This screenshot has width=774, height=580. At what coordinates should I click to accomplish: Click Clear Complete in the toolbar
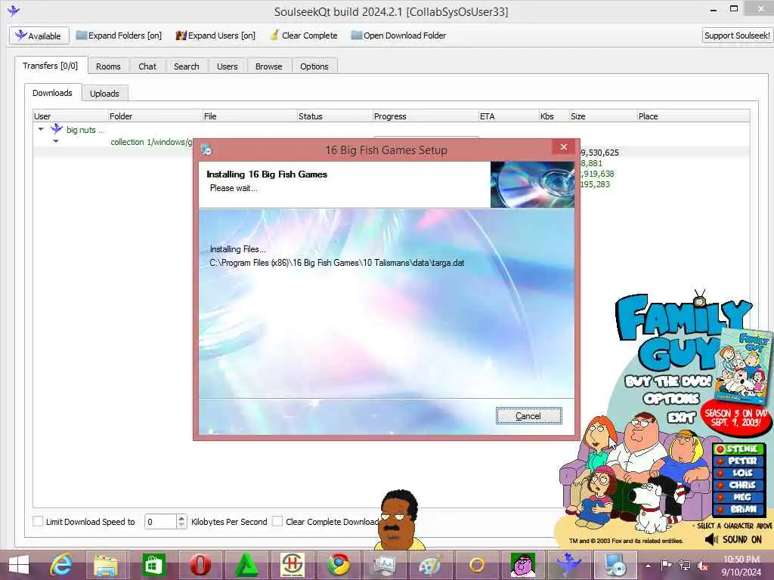coord(304,35)
